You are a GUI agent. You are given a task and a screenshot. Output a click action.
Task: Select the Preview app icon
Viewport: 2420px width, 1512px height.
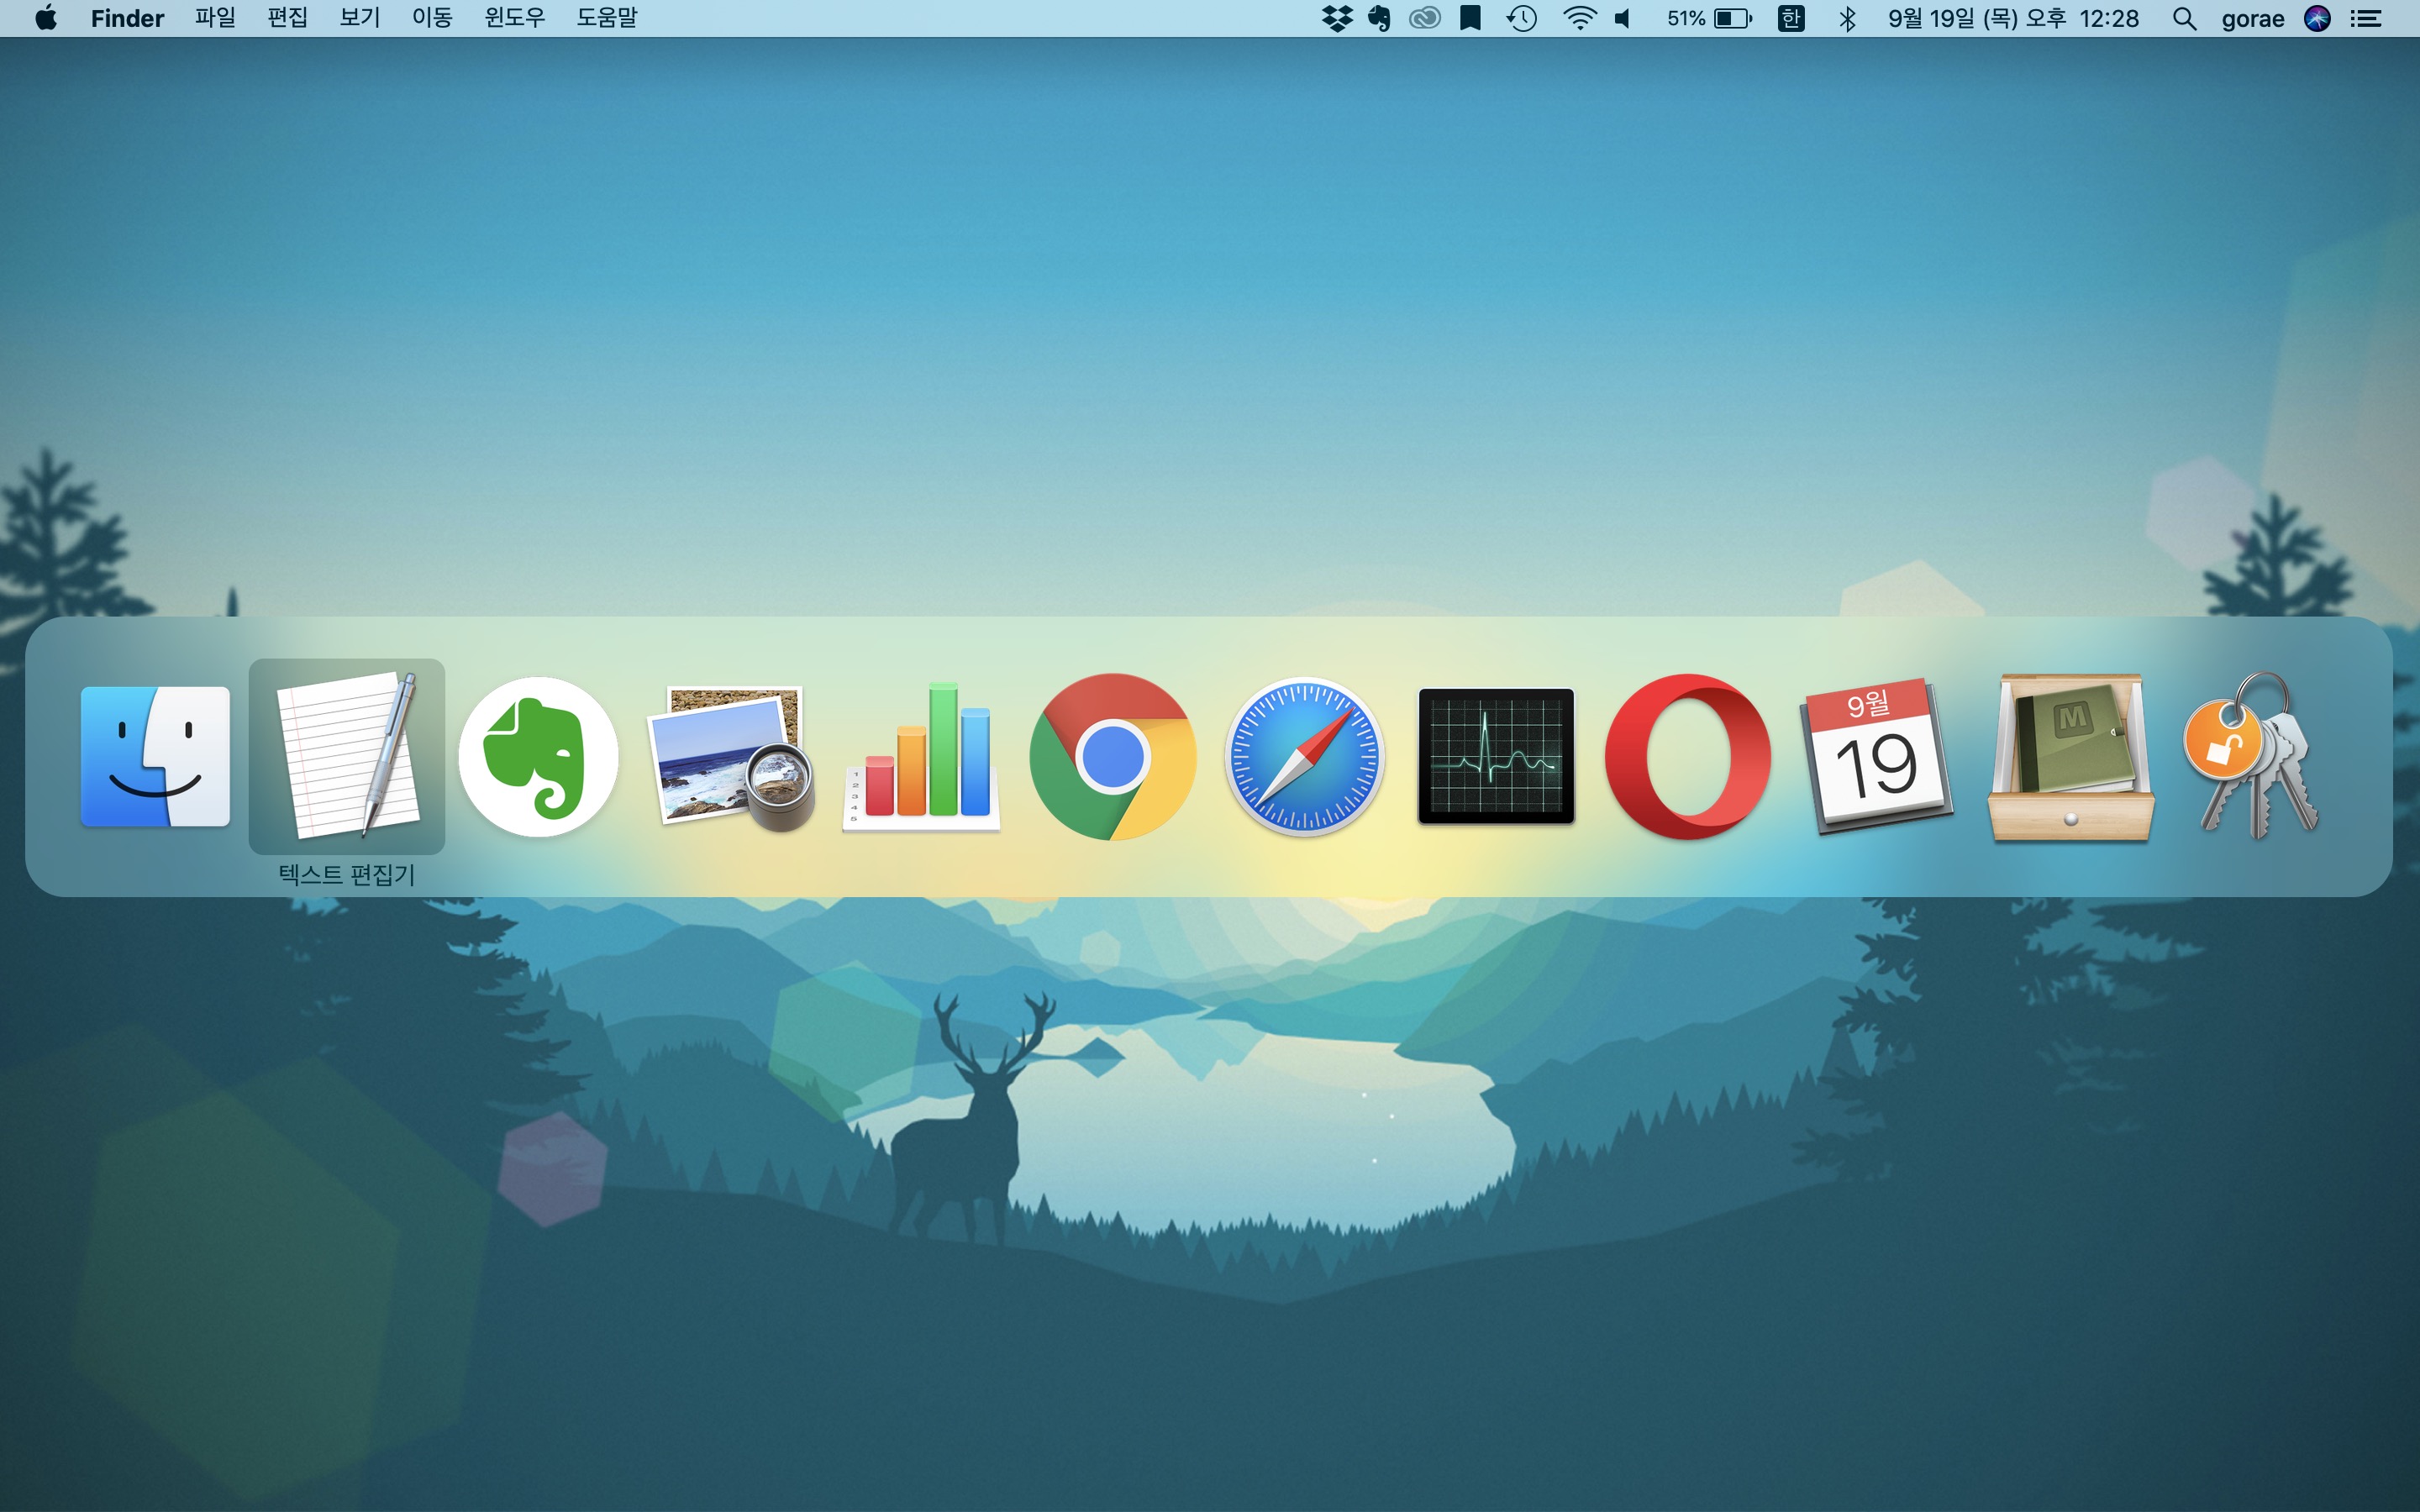(x=730, y=758)
